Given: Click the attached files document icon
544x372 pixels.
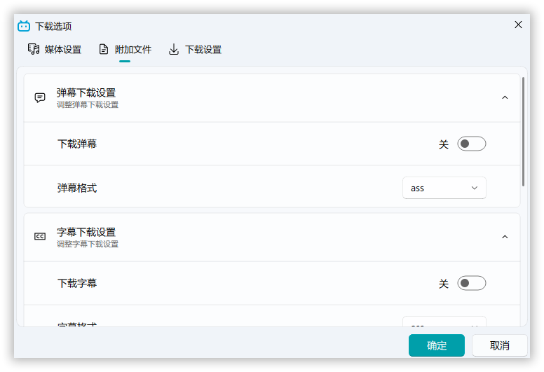Looking at the screenshot, I should click(104, 49).
